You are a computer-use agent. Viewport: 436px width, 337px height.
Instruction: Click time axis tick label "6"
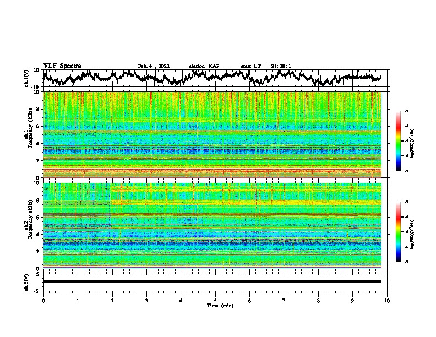(250, 301)
